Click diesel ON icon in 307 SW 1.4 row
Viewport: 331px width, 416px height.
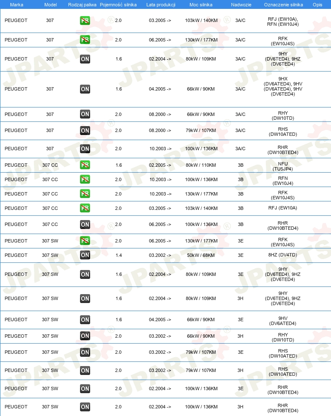(85, 255)
